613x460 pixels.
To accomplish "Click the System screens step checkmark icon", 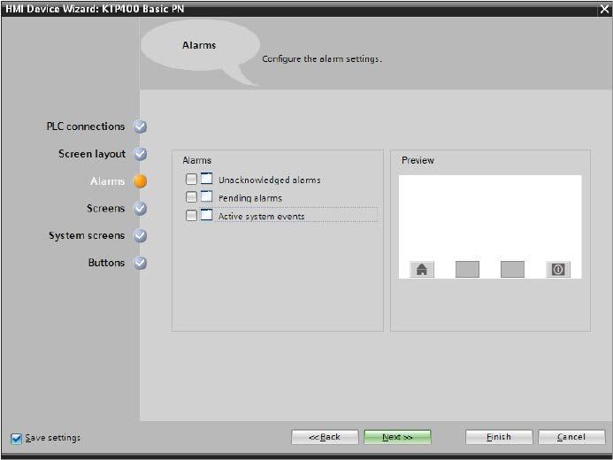I will coord(140,235).
